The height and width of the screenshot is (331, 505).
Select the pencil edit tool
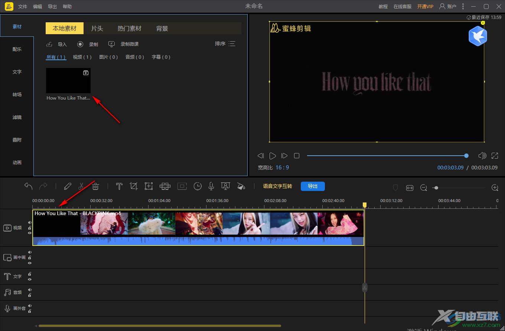[x=68, y=186]
